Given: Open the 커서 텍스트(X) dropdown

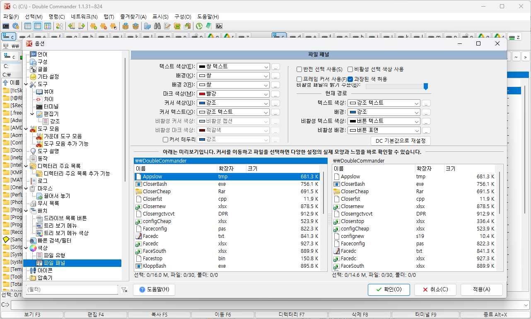Looking at the screenshot, I should [x=234, y=112].
